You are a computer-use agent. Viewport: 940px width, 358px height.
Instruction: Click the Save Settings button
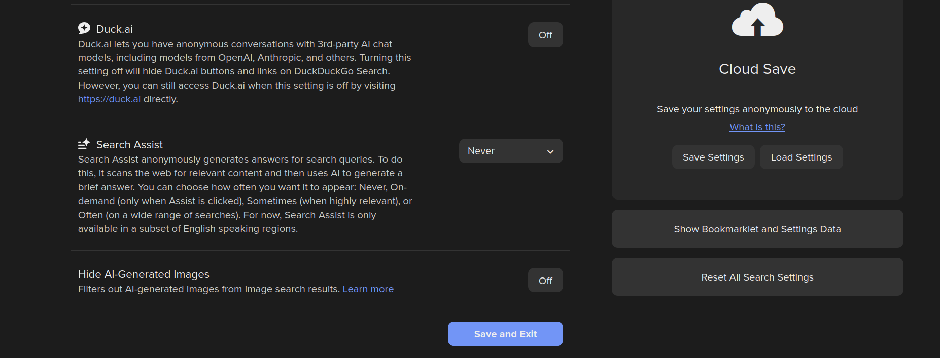coord(713,157)
